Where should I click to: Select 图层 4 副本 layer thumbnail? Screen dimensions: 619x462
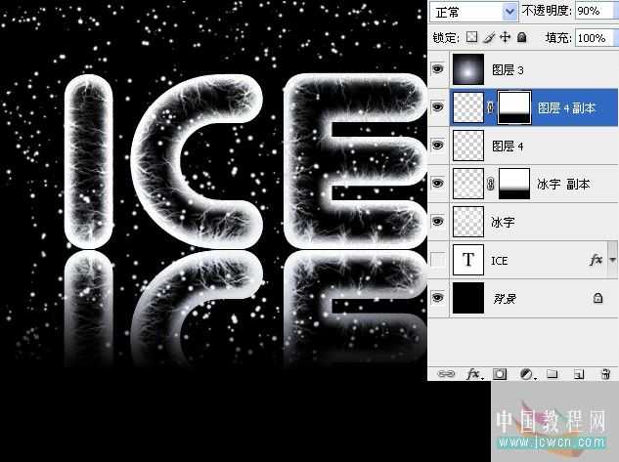click(468, 107)
